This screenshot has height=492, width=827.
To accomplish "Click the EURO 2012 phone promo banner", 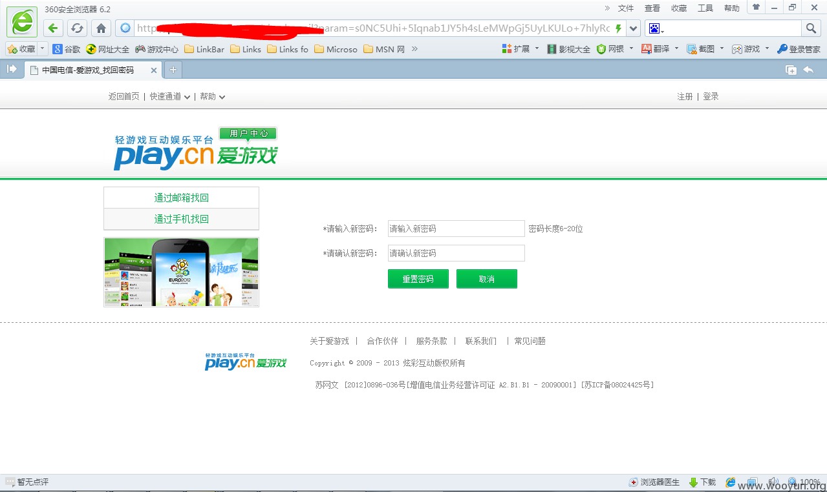I will click(181, 272).
